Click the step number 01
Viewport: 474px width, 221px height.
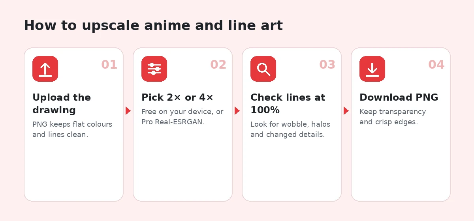point(109,65)
